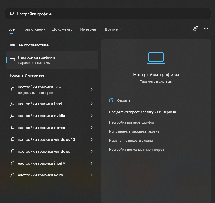
Task: Open 'Исправление мерцания экрана' help link
Action: (134, 131)
